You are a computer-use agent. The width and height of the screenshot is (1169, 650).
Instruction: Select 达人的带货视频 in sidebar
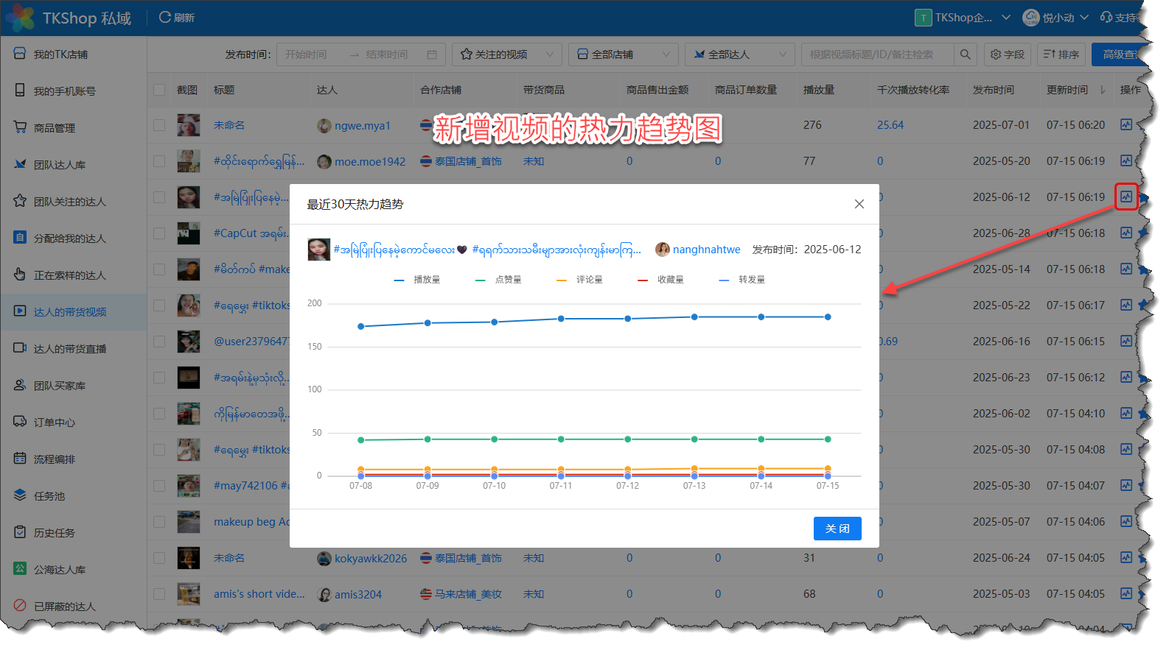pos(74,312)
